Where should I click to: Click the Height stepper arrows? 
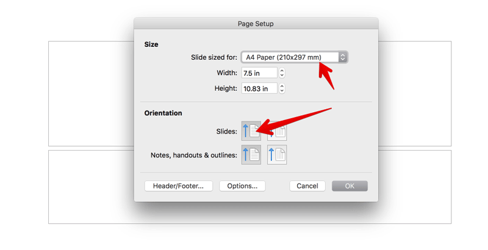[x=282, y=88]
